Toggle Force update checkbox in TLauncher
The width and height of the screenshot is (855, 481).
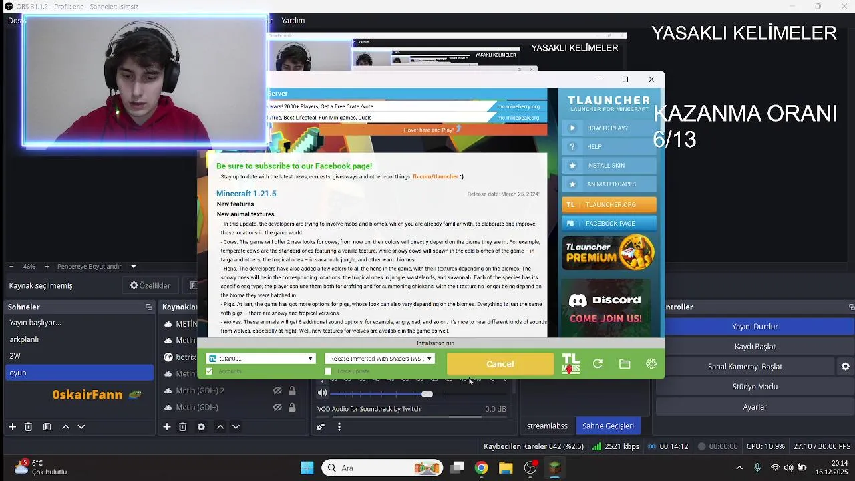point(328,371)
